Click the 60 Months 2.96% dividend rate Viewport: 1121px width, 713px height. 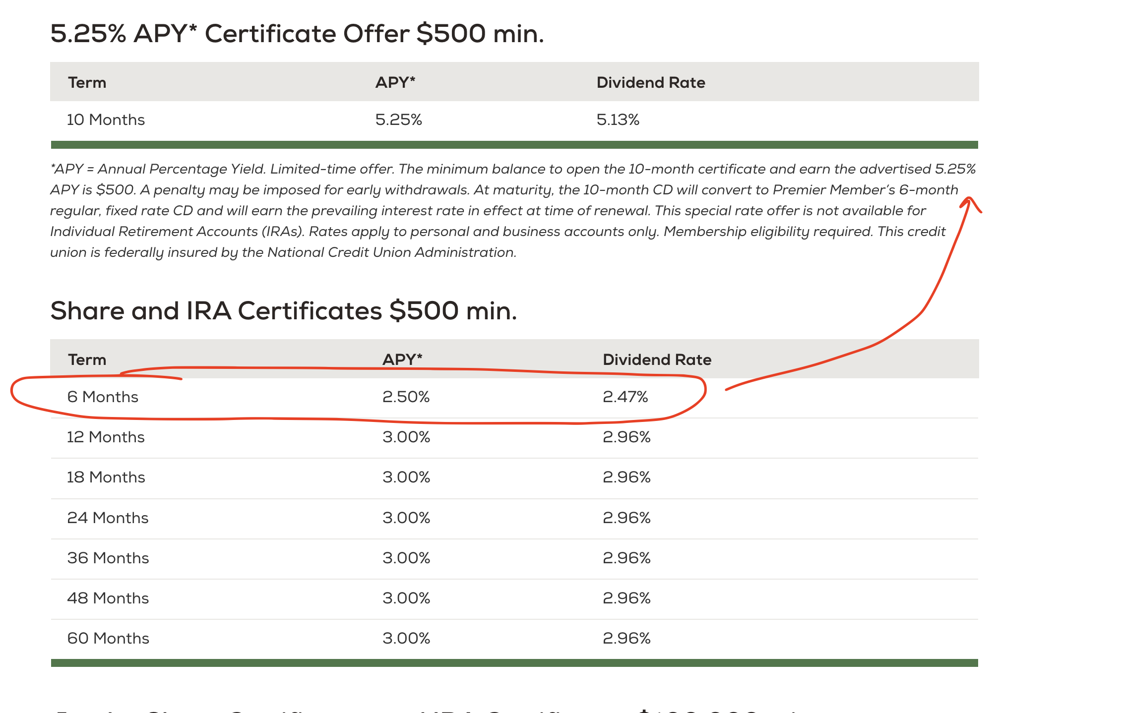(626, 639)
